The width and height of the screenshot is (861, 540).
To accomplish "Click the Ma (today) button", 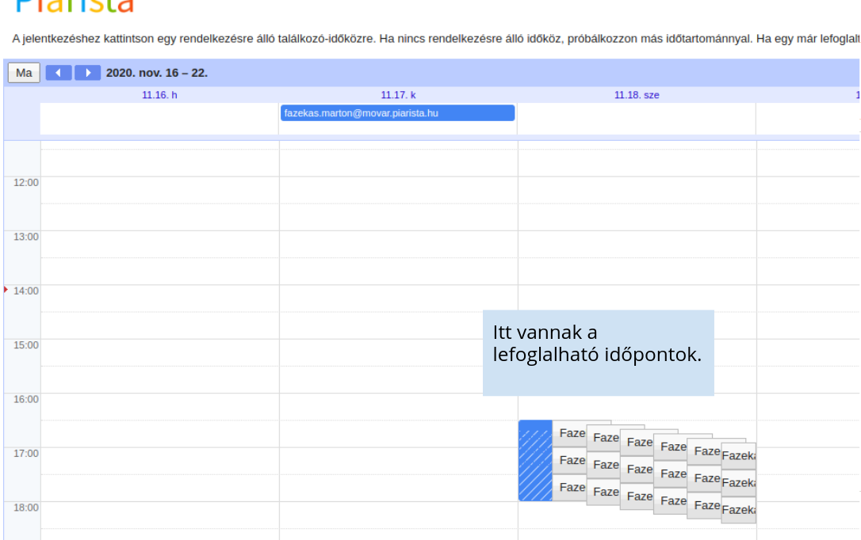I will (x=24, y=73).
